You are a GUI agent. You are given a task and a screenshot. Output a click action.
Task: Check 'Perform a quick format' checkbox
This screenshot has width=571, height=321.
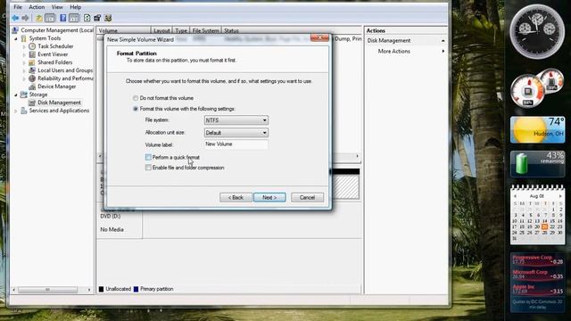coord(148,157)
